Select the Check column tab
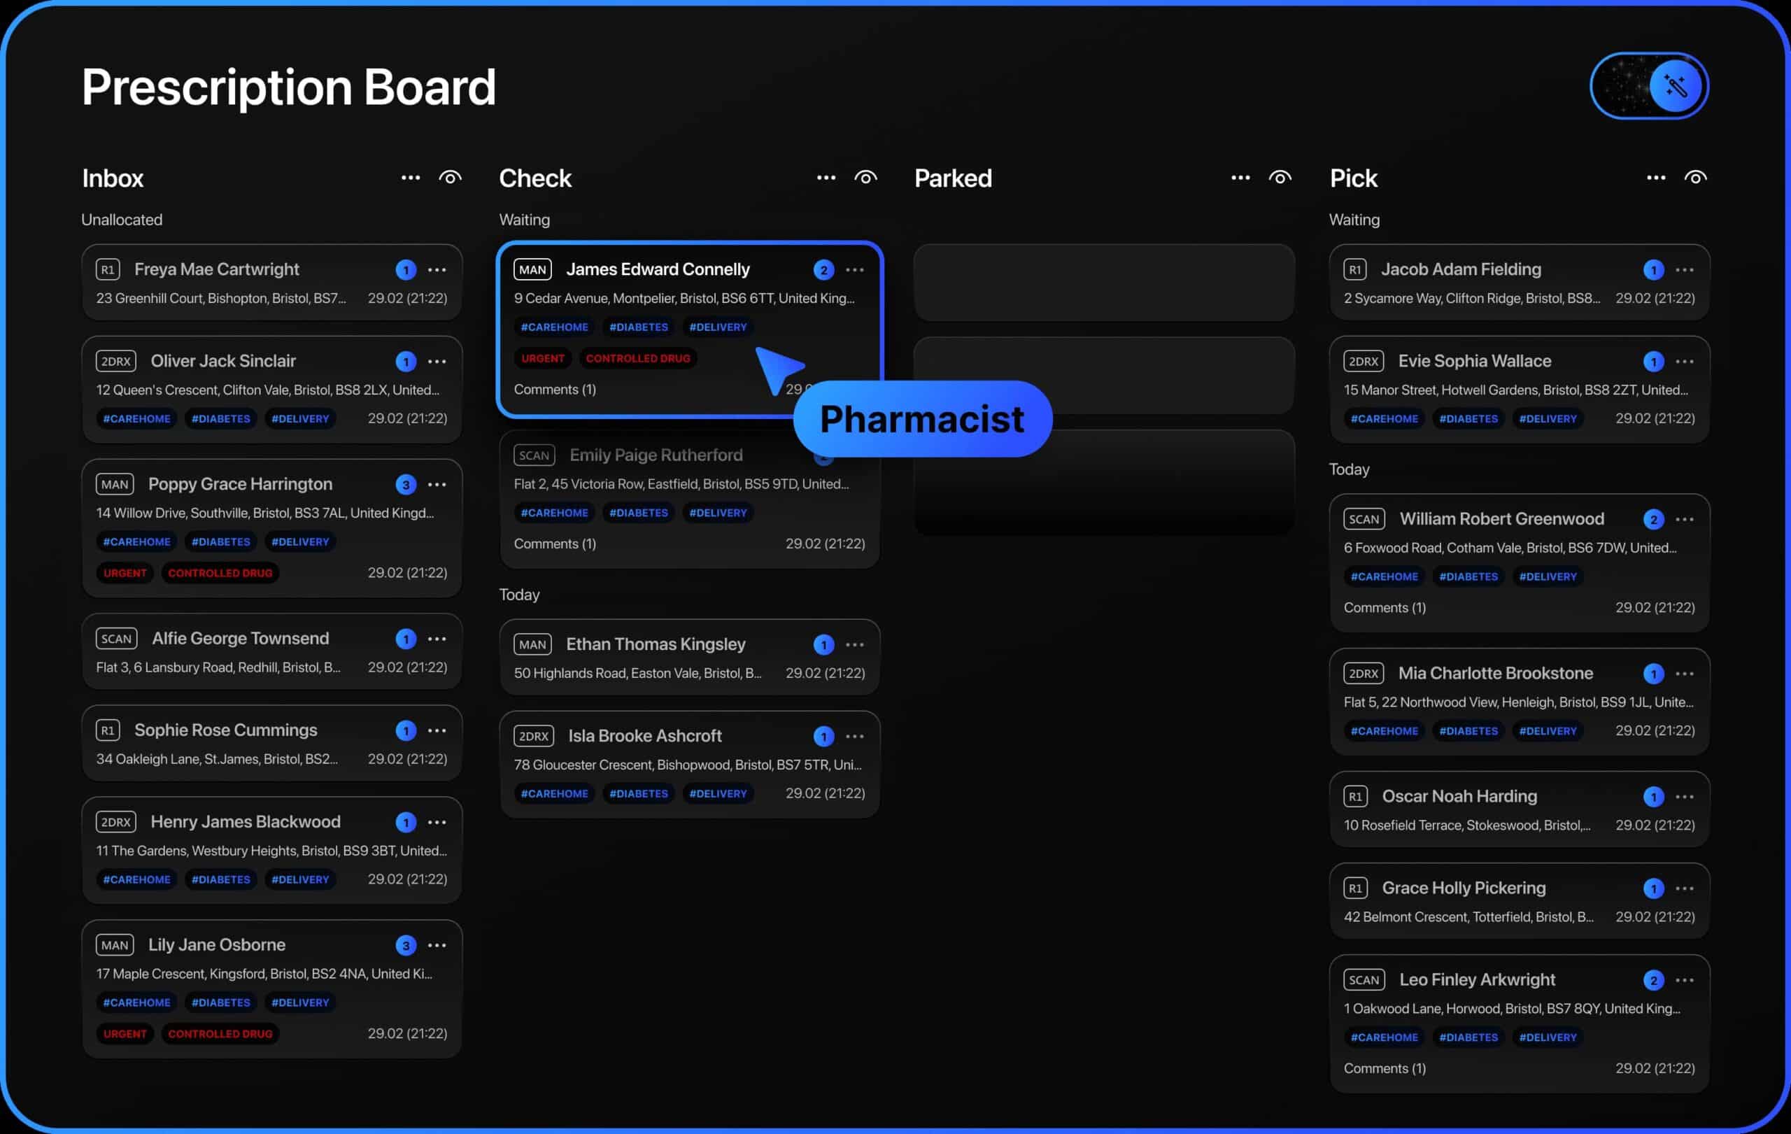The image size is (1791, 1134). pyautogui.click(x=537, y=176)
